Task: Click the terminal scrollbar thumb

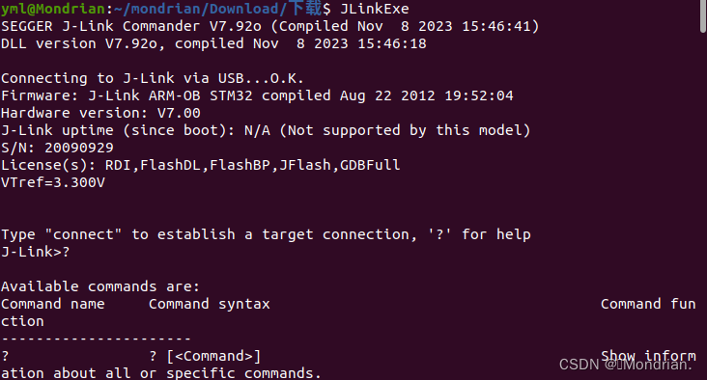Action: pyautogui.click(x=703, y=16)
